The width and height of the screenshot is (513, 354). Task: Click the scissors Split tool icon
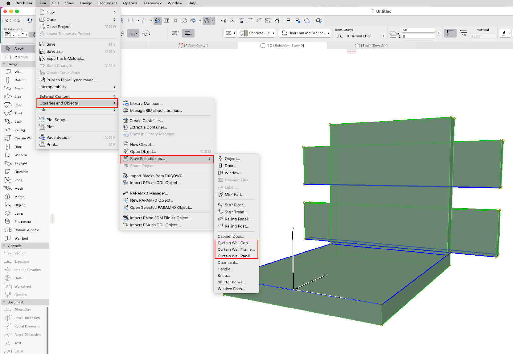(223, 21)
